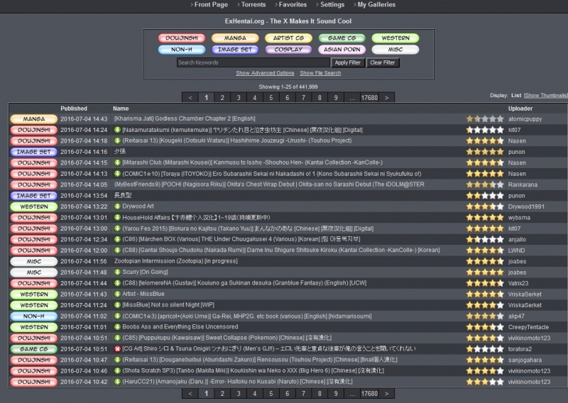Click the red X icon on the CG Art Shiro row
Viewport: 568px width, 403px height.
click(x=117, y=349)
